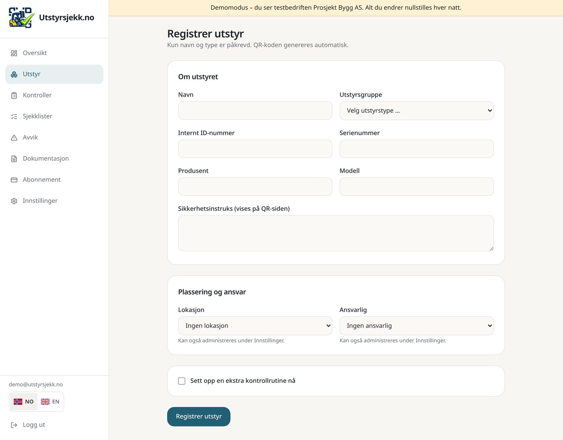Click the 'Om utstyret' section heading
The height and width of the screenshot is (440, 563).
pyautogui.click(x=198, y=77)
